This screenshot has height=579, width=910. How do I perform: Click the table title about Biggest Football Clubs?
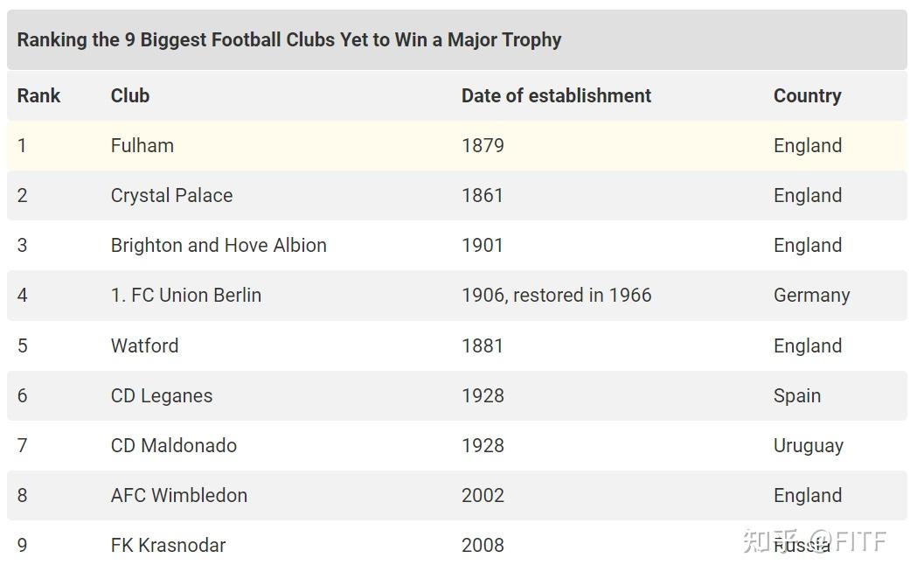289,40
